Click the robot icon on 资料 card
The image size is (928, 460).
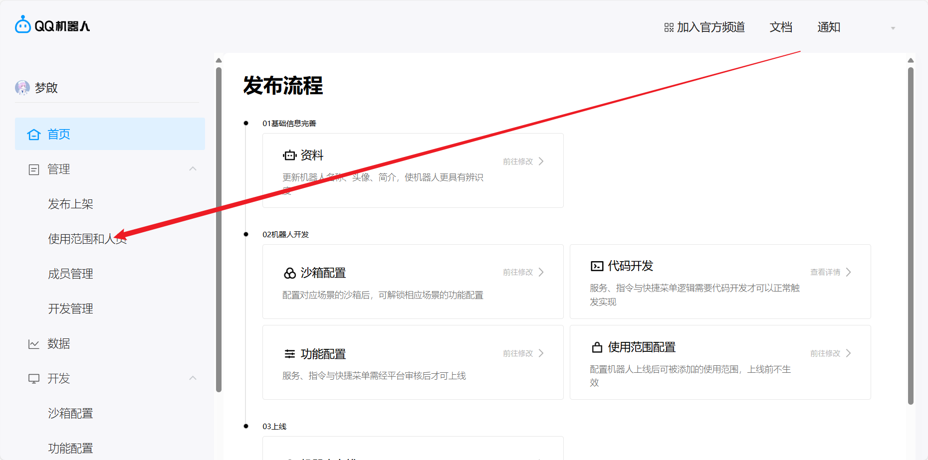[289, 155]
